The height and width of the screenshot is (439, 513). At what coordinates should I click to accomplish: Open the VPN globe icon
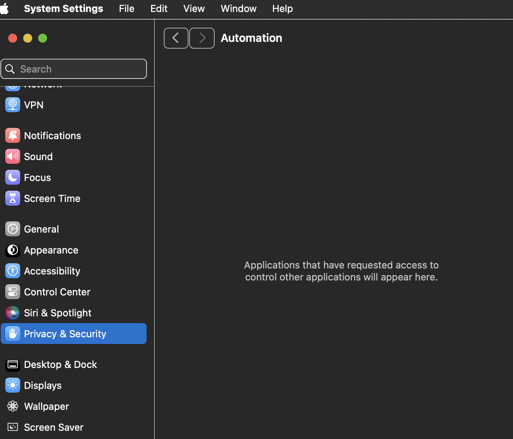click(x=13, y=105)
